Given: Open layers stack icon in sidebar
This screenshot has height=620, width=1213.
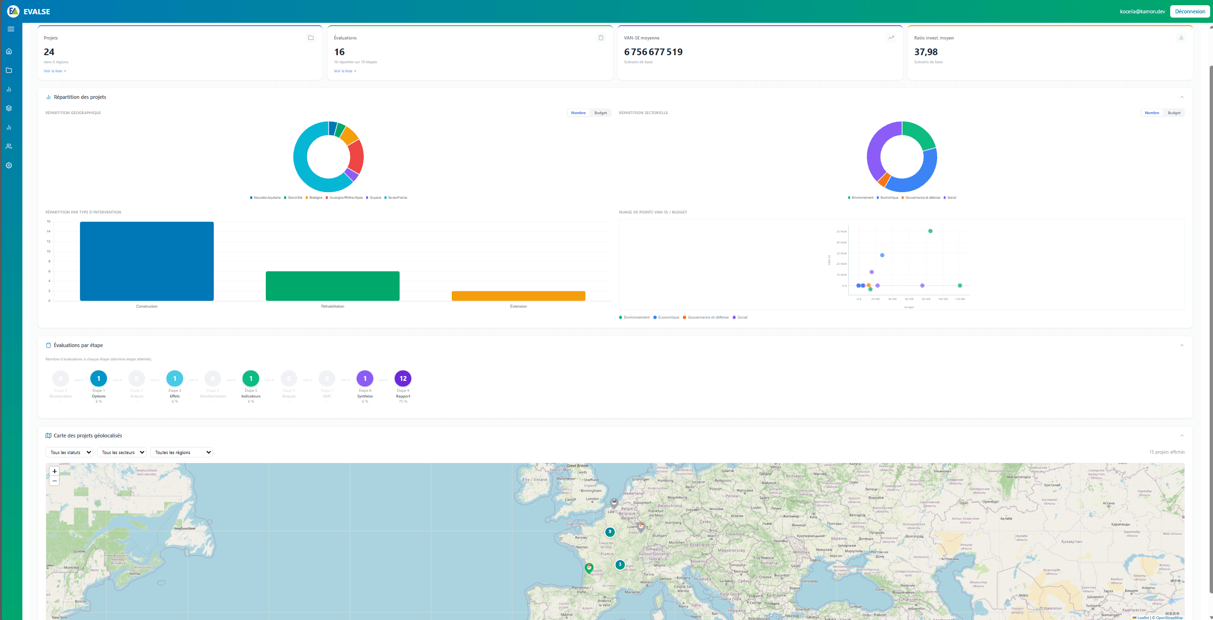Looking at the screenshot, I should [9, 108].
